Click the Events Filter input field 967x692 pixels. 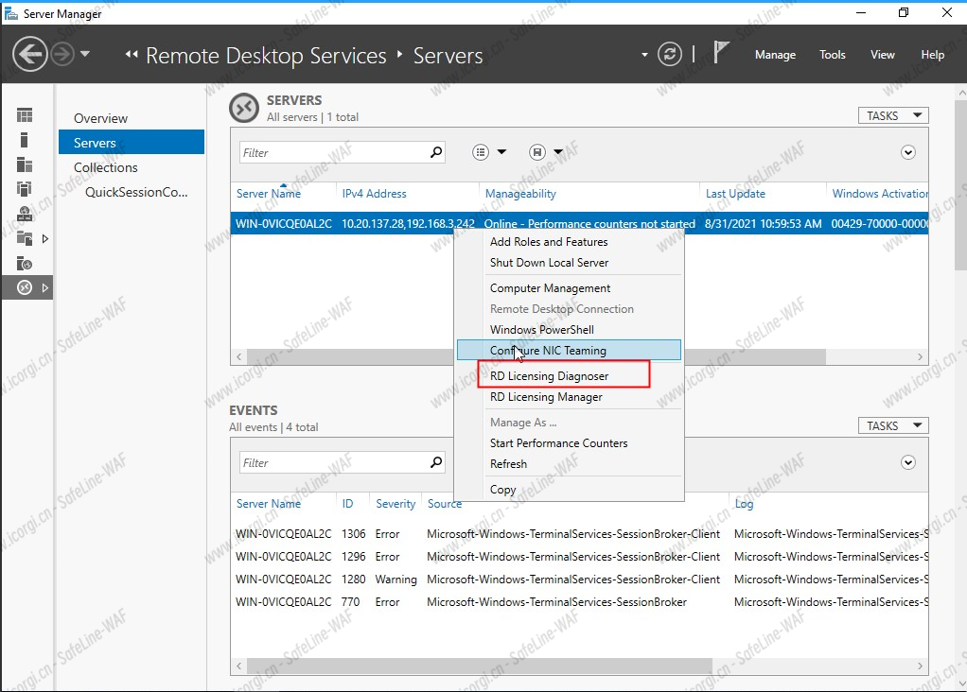pyautogui.click(x=333, y=462)
